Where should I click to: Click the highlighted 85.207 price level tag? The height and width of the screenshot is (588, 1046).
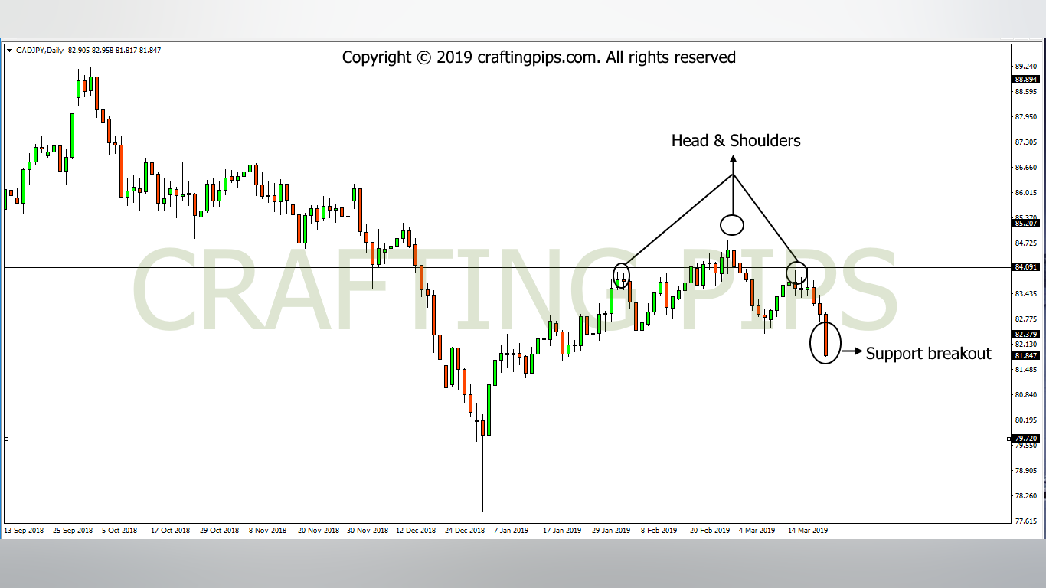pyautogui.click(x=1025, y=224)
